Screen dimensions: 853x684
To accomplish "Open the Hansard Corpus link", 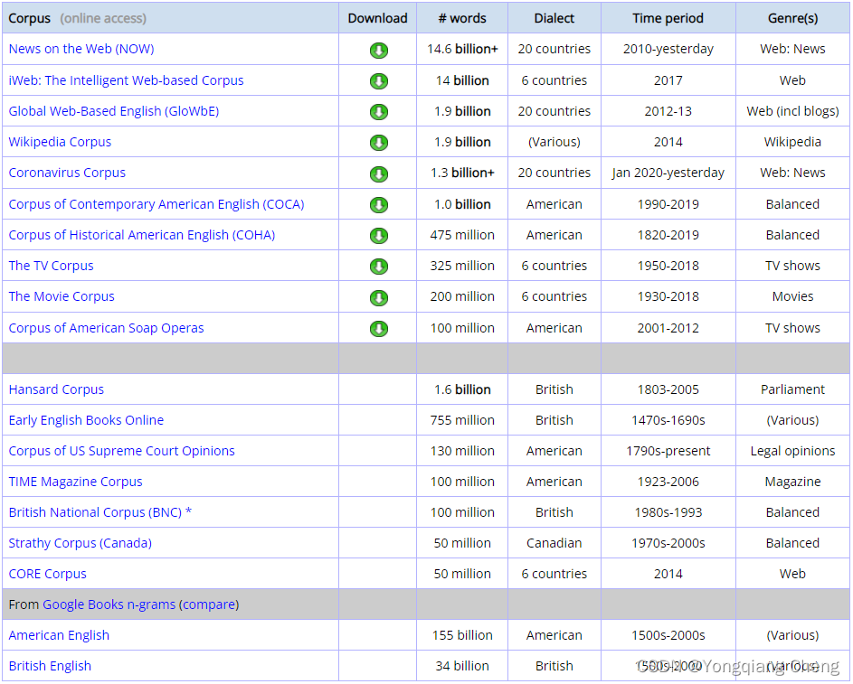I will (x=56, y=389).
